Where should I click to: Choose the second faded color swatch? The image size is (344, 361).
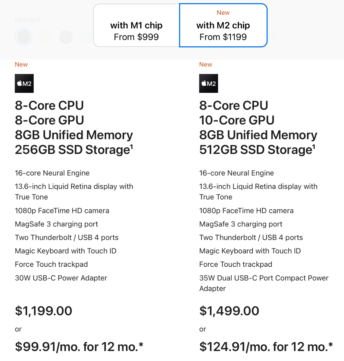45,37
